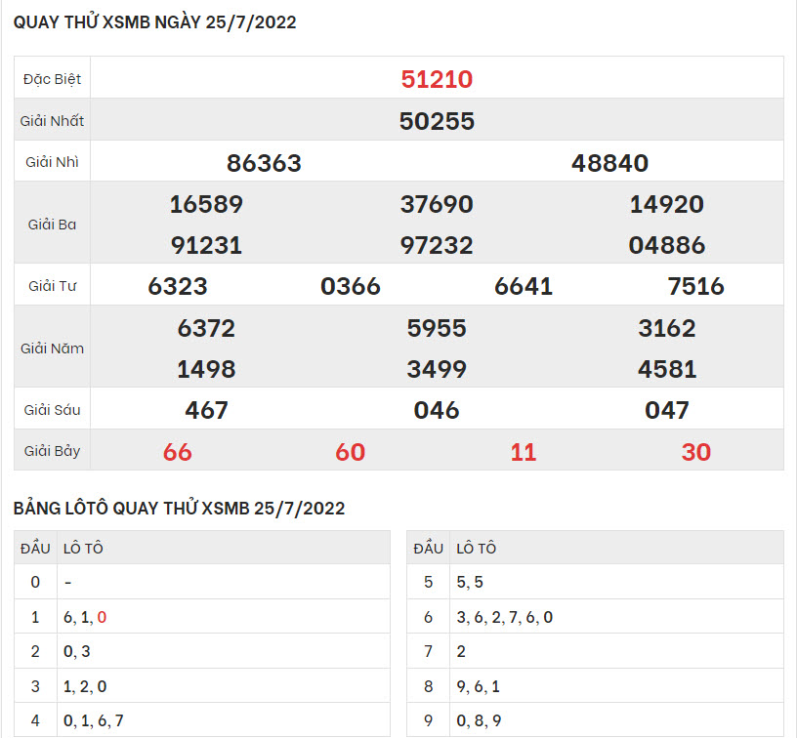Click the Đặc Biệt row label
797x738 pixels.
pyautogui.click(x=53, y=79)
